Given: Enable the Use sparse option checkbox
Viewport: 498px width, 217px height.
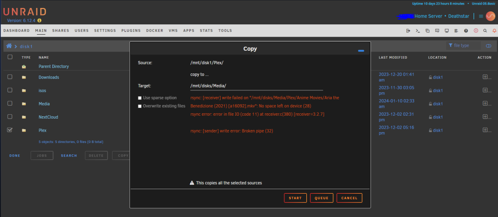Looking at the screenshot, I should (x=140, y=98).
